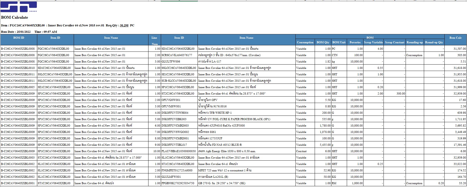Select the Consumption column header
Viewport: 467px width, 187px height.
tap(305, 43)
